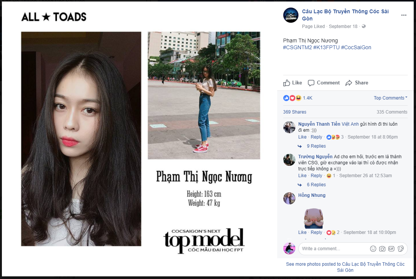Viewport: 416px width, 279px height.
Task: Open the 1.4K reactions list
Action: pos(308,98)
